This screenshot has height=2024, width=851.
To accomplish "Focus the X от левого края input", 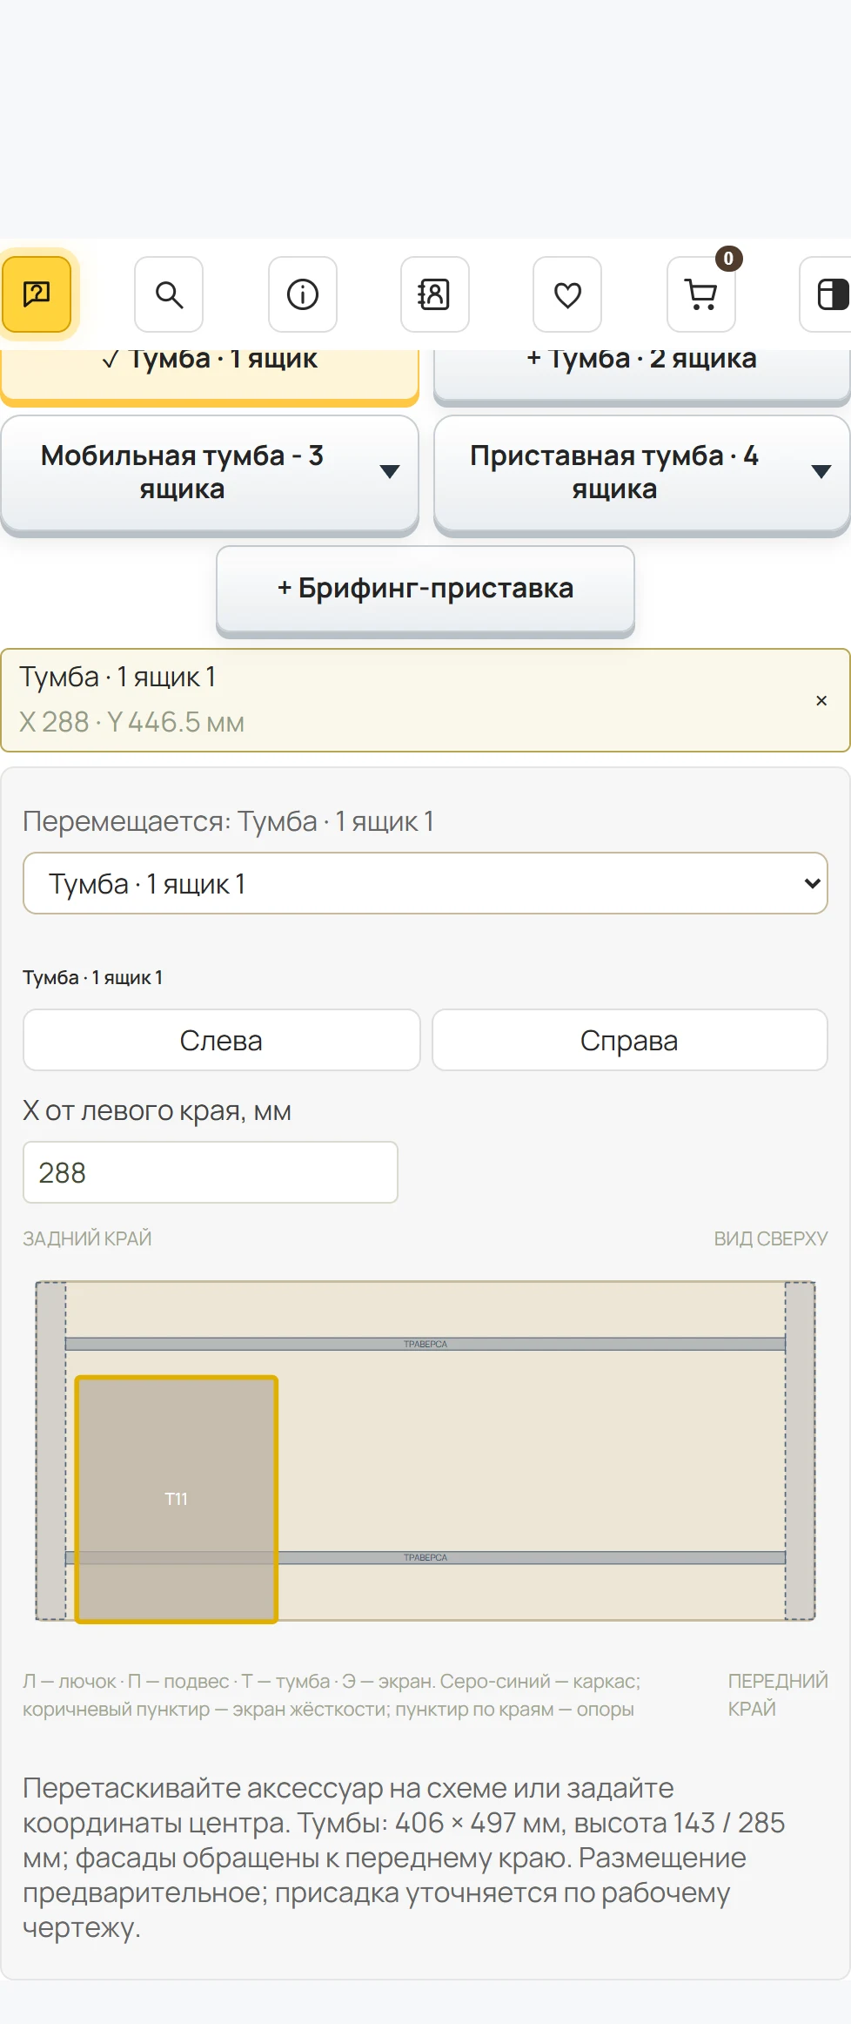I will (x=211, y=1172).
